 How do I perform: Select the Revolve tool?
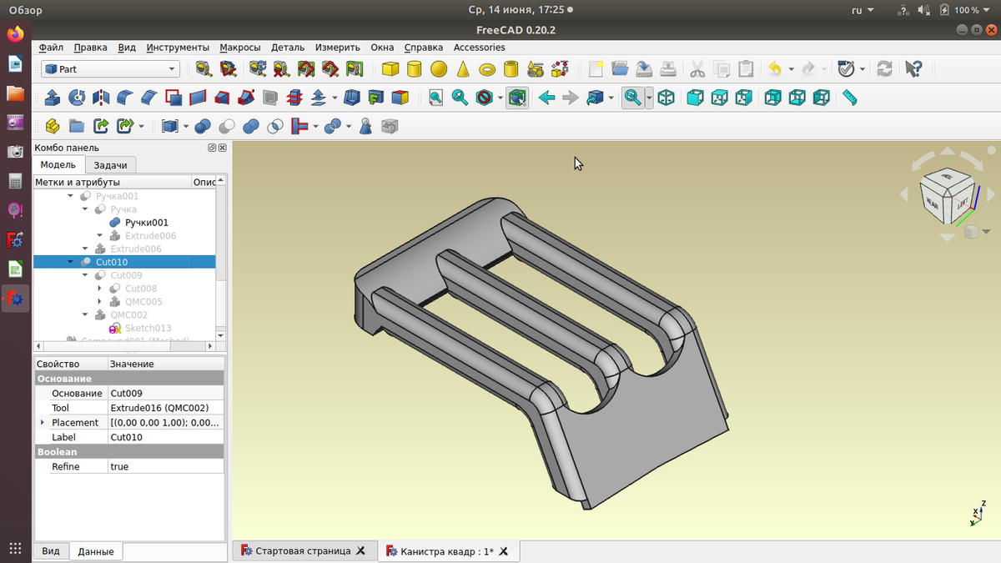(x=77, y=98)
